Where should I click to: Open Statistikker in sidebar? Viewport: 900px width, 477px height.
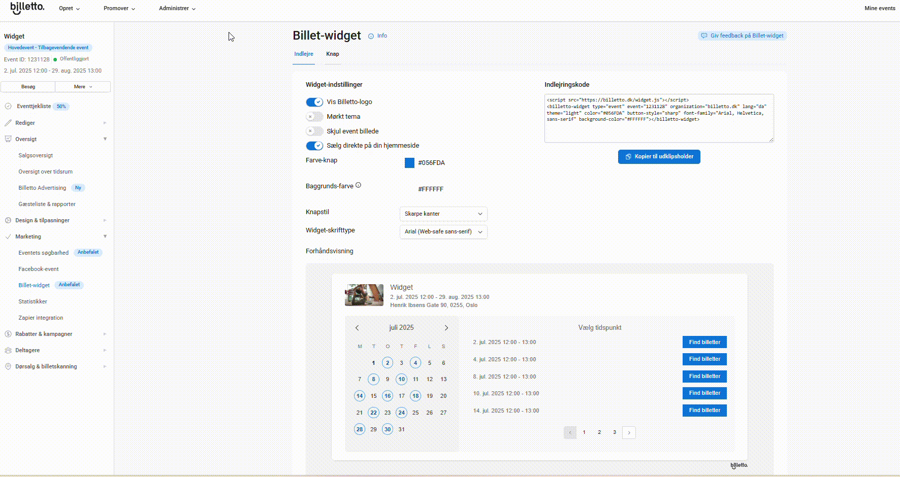tap(33, 301)
